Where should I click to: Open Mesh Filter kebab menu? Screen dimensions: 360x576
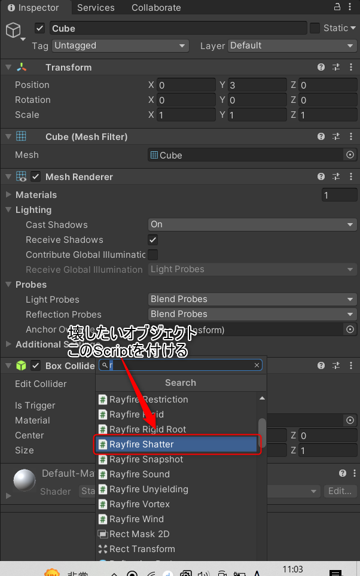pyautogui.click(x=351, y=136)
